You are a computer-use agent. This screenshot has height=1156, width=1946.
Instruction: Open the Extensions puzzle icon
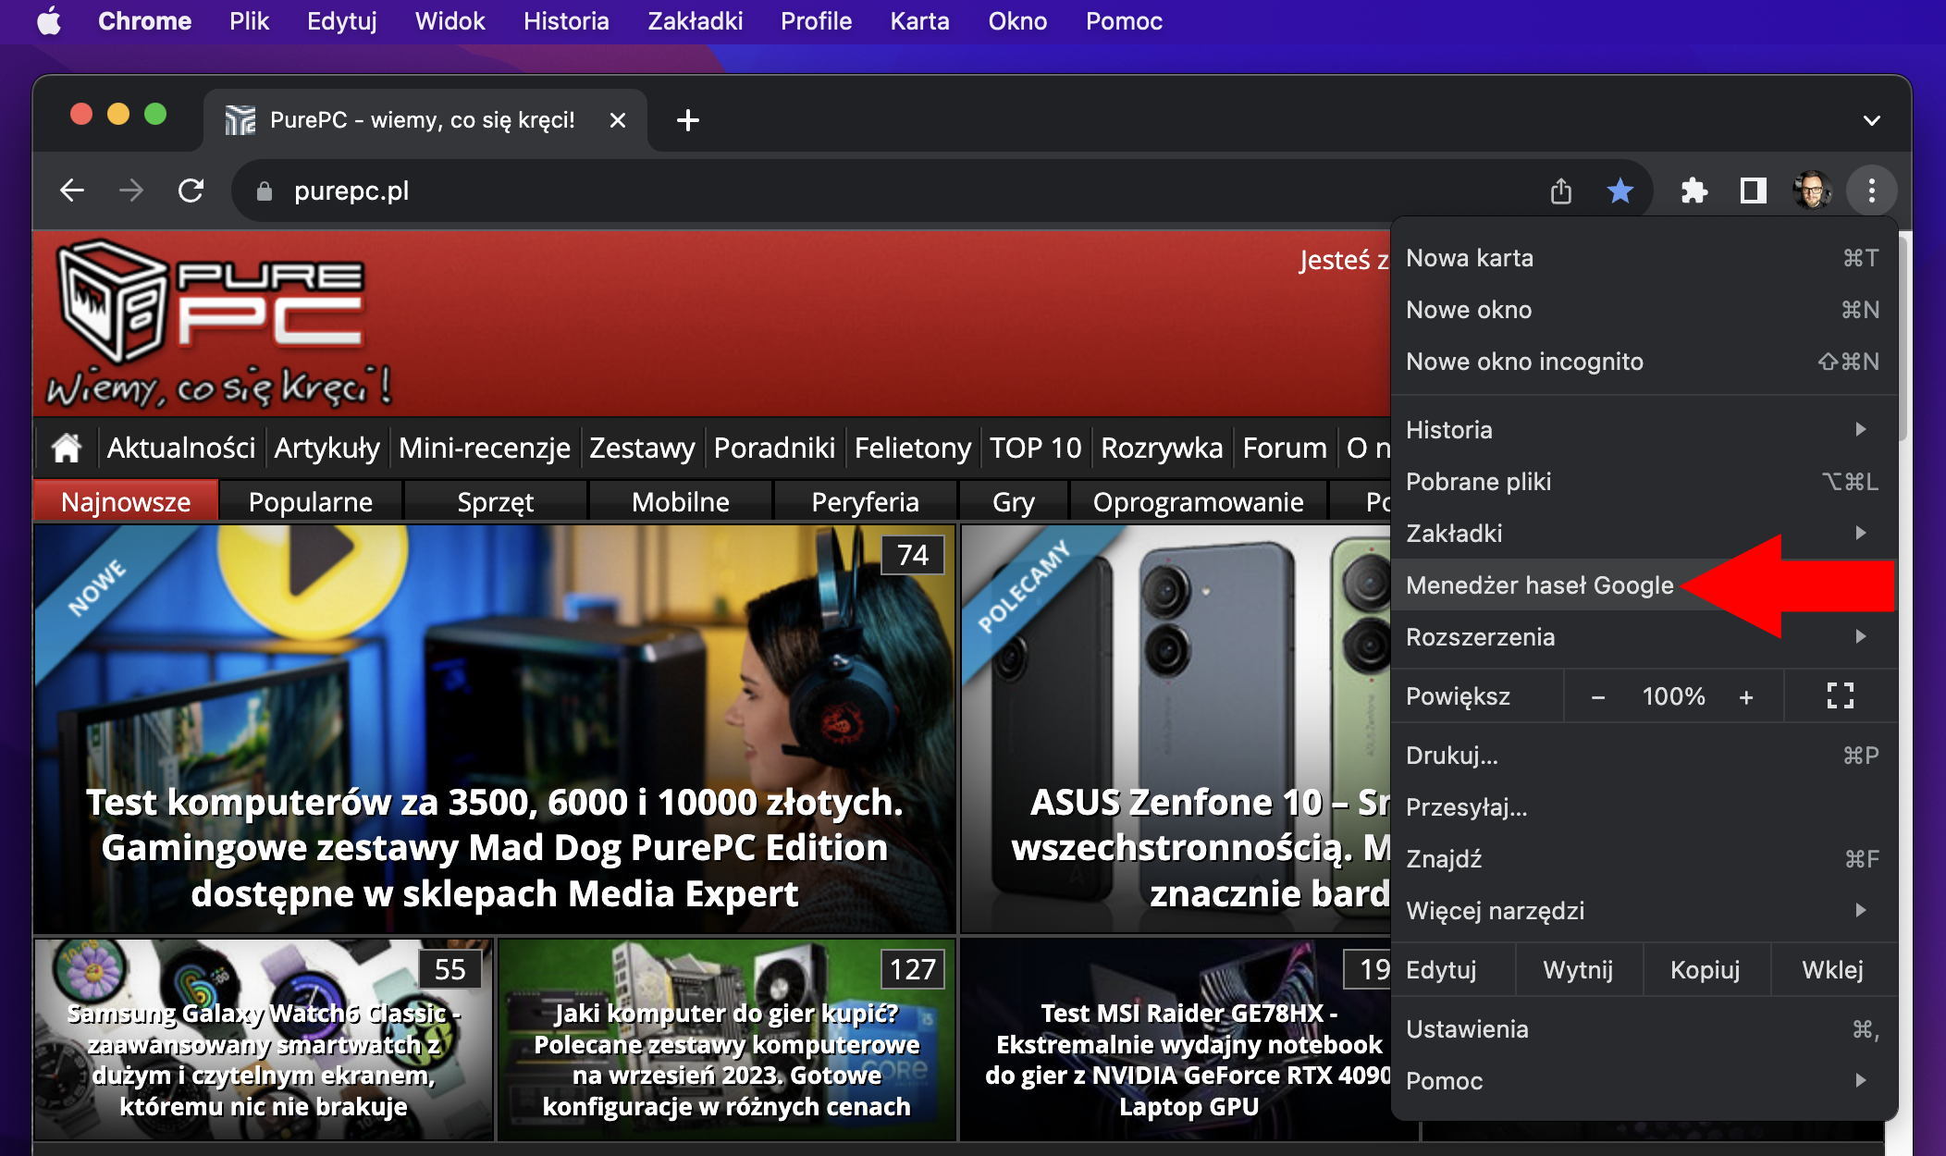(1694, 191)
